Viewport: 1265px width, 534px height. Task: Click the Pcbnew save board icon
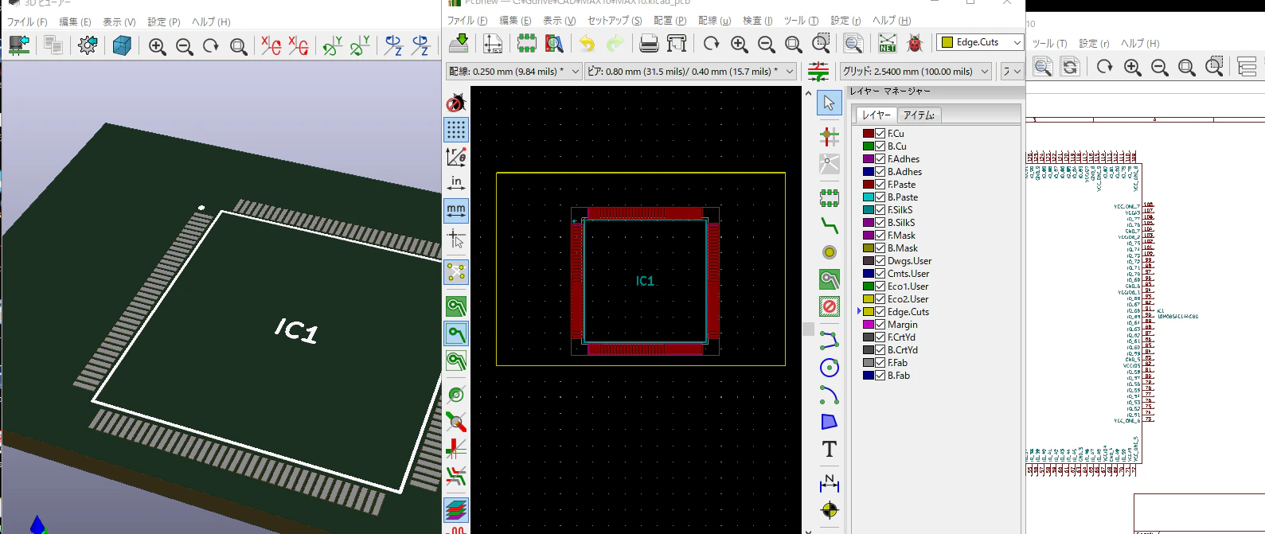(x=459, y=43)
